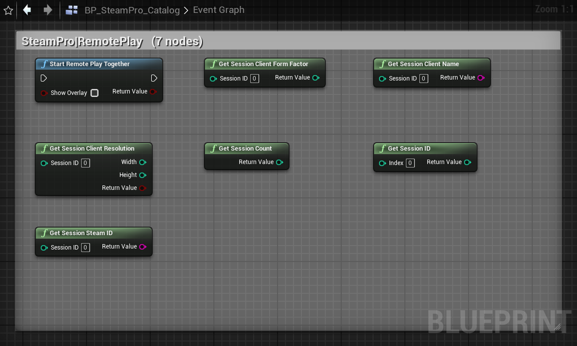Select Get Session Client Name node title

(x=423, y=64)
